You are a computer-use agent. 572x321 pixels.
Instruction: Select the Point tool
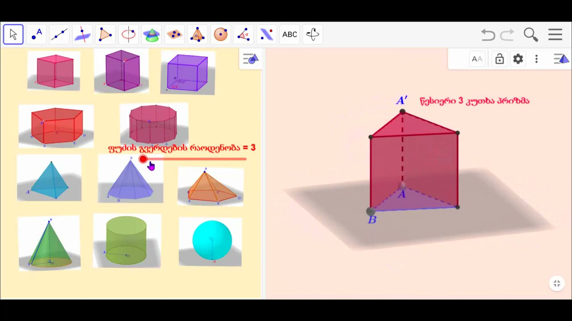tap(37, 34)
